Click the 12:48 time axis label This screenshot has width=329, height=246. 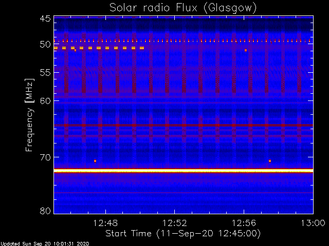coord(105,223)
